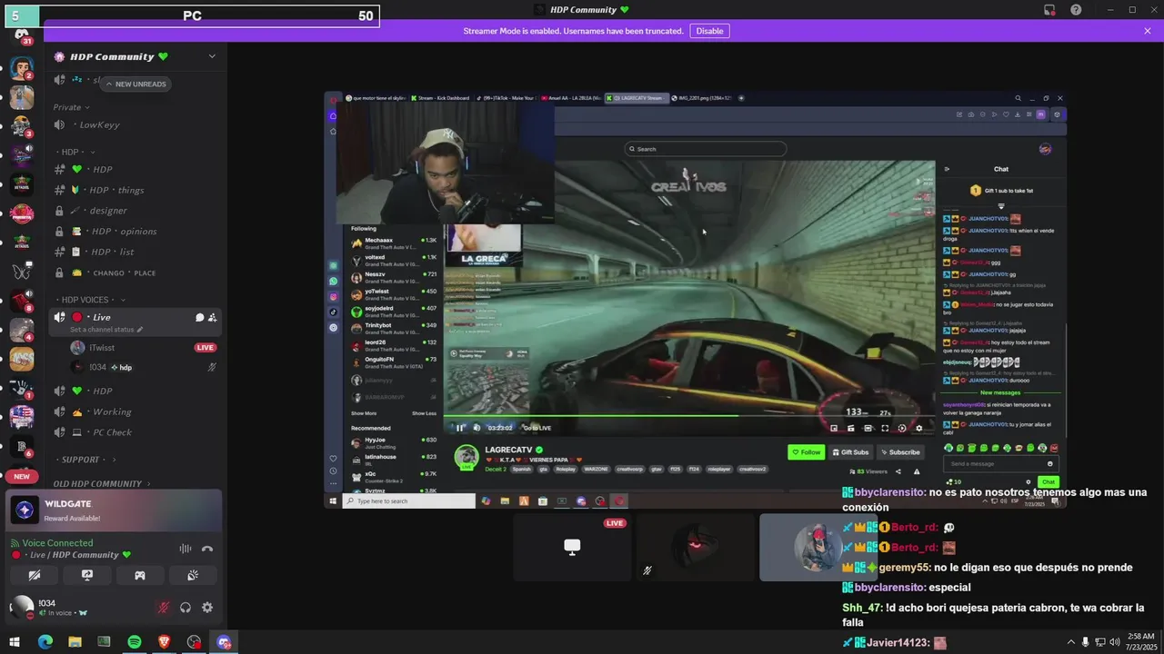Dismiss the Streamer Mode notice
The width and height of the screenshot is (1164, 654).
point(1148,31)
